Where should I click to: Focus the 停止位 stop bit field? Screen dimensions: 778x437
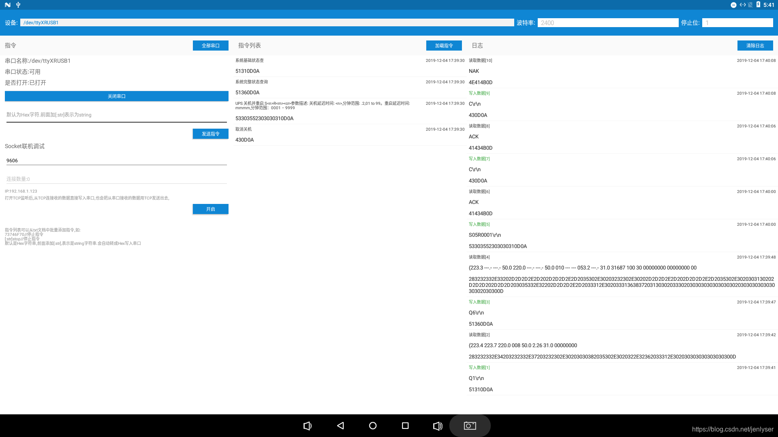(737, 23)
